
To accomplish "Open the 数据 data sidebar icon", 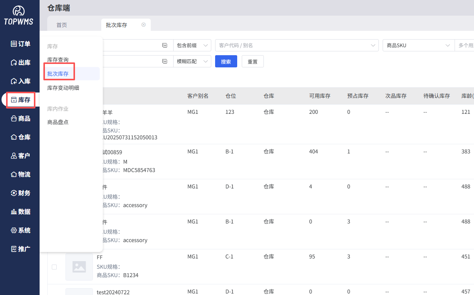I will tap(14, 212).
